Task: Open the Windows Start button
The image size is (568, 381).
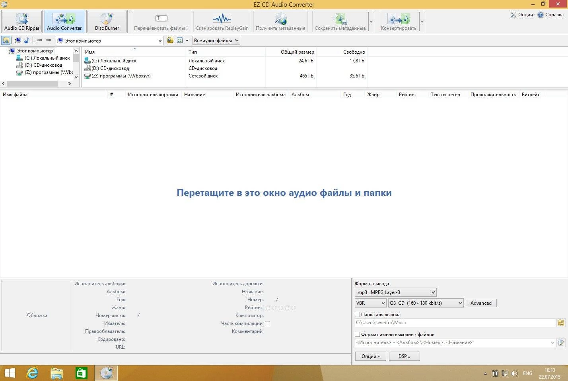Action: coord(10,373)
